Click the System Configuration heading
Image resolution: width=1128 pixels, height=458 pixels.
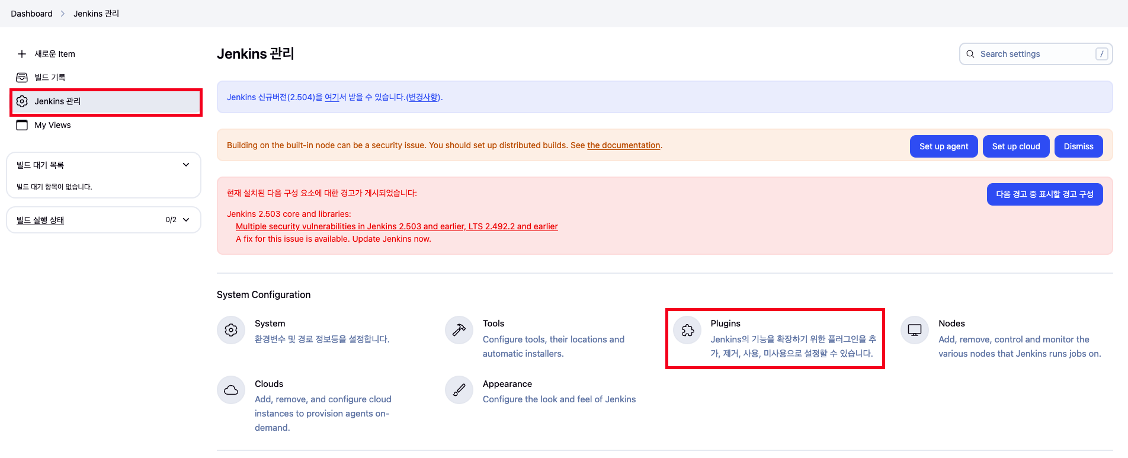point(264,294)
